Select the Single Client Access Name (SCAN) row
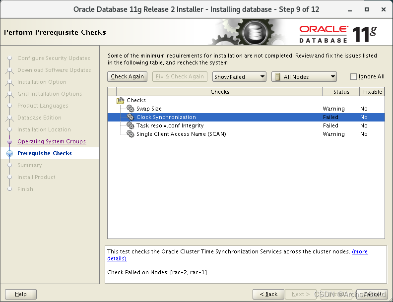This screenshot has height=302, width=393. (x=246, y=134)
